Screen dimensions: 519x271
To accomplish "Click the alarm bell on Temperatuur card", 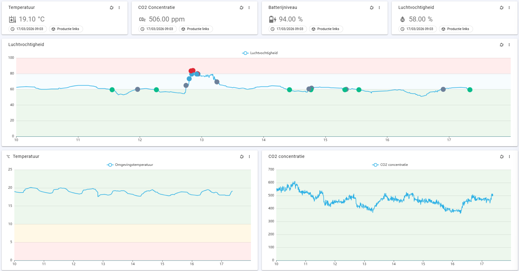I will (112, 8).
